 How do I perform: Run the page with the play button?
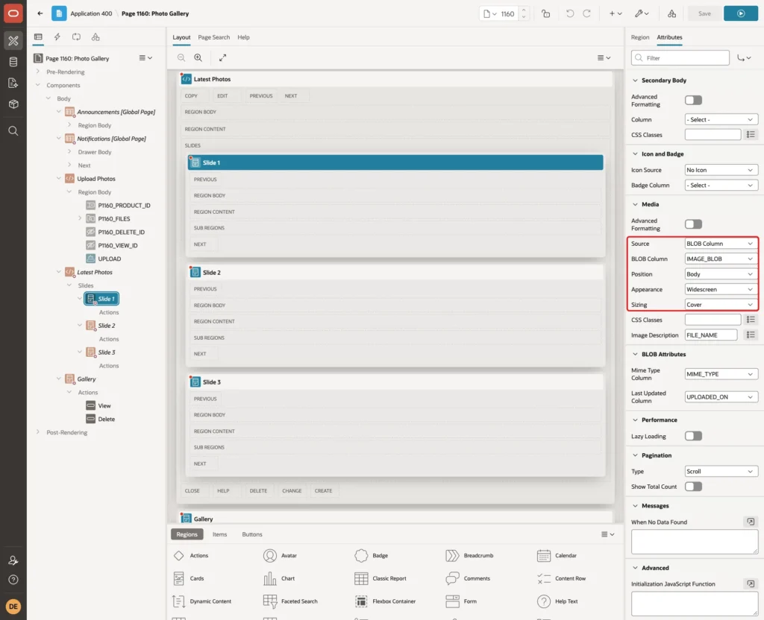(741, 13)
